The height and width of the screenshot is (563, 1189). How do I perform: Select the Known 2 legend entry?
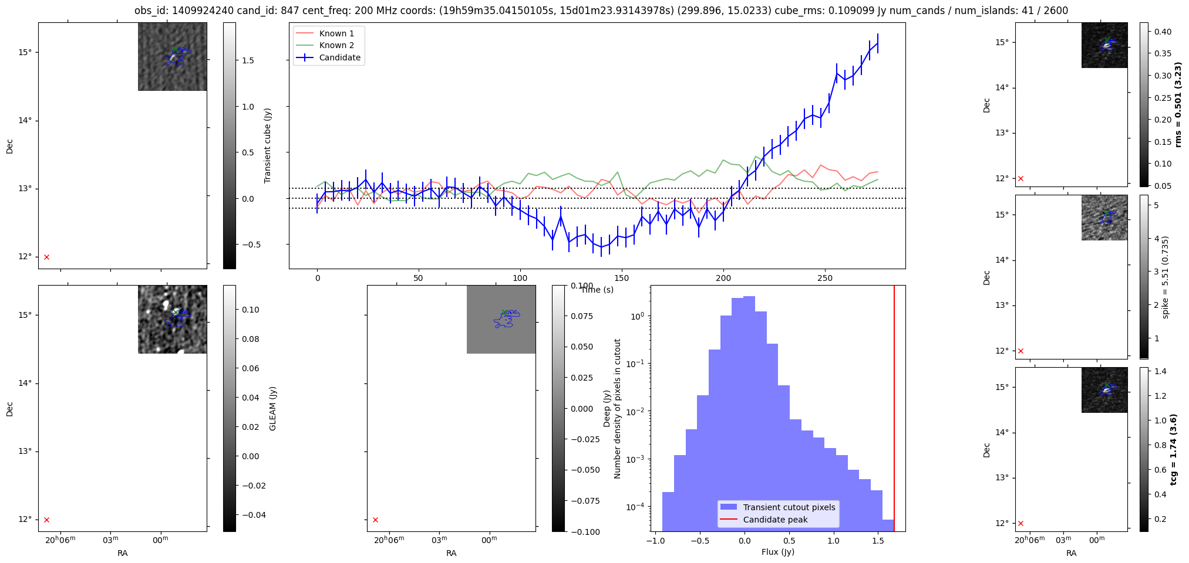pos(336,45)
